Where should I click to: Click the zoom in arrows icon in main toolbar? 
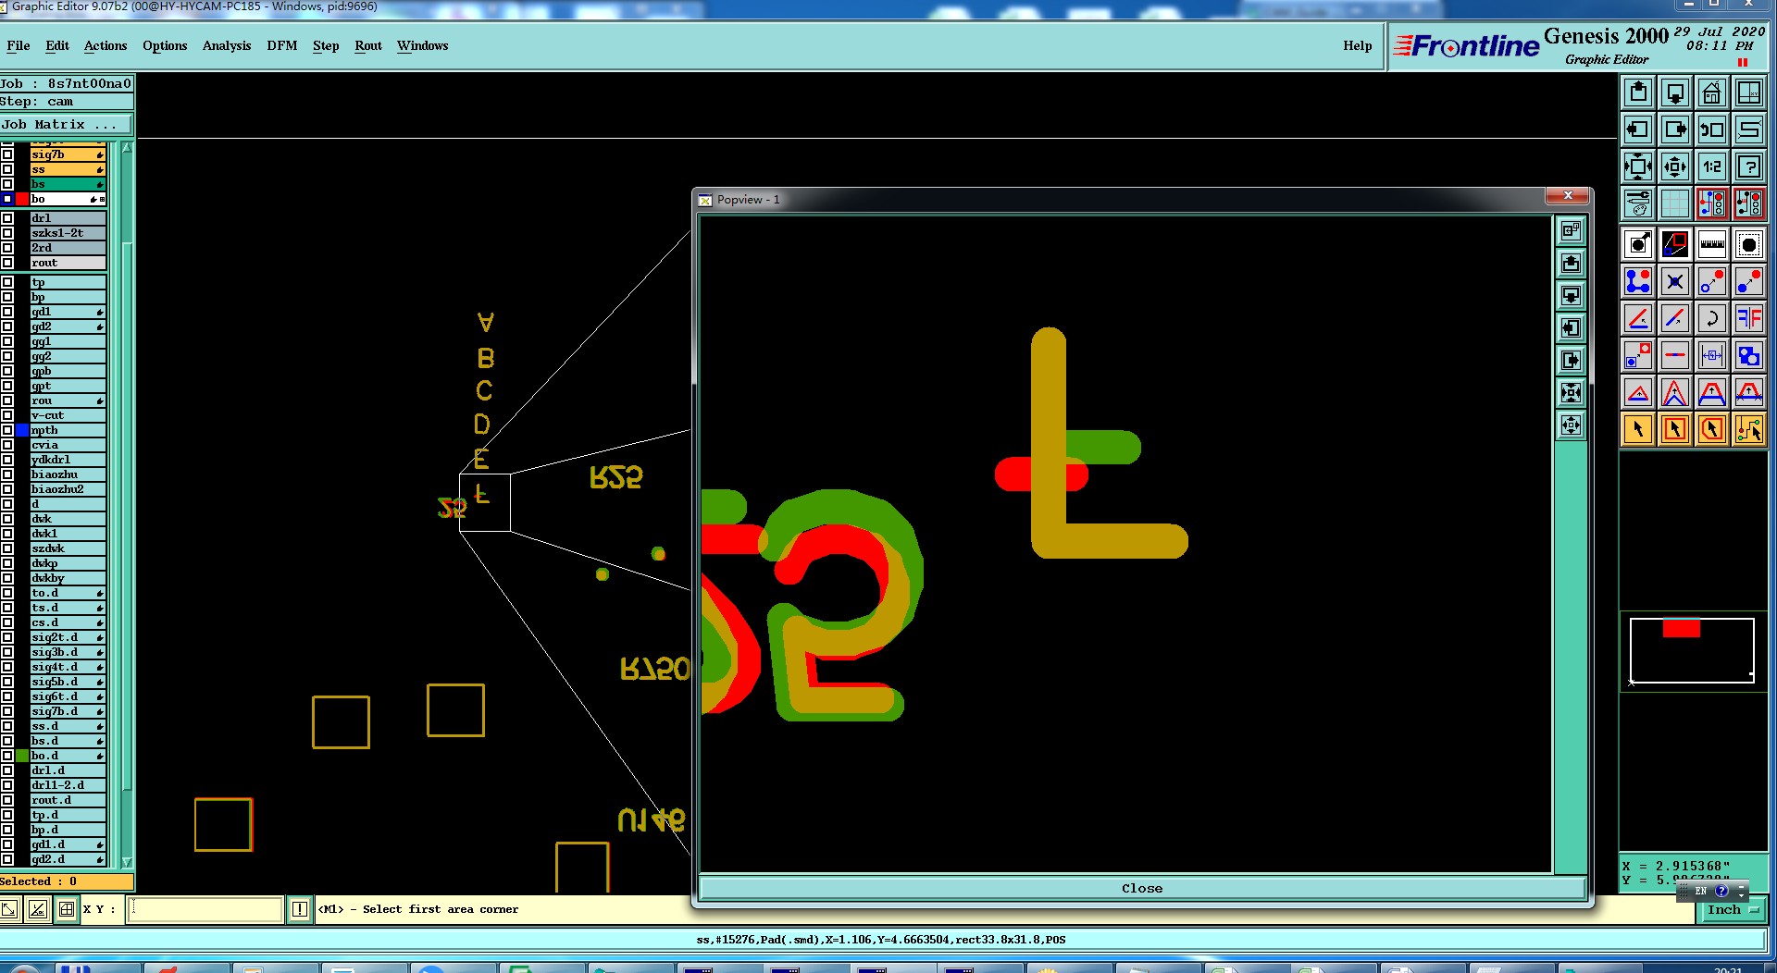tap(1638, 166)
